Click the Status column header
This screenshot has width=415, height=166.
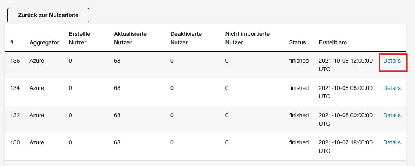(x=297, y=42)
